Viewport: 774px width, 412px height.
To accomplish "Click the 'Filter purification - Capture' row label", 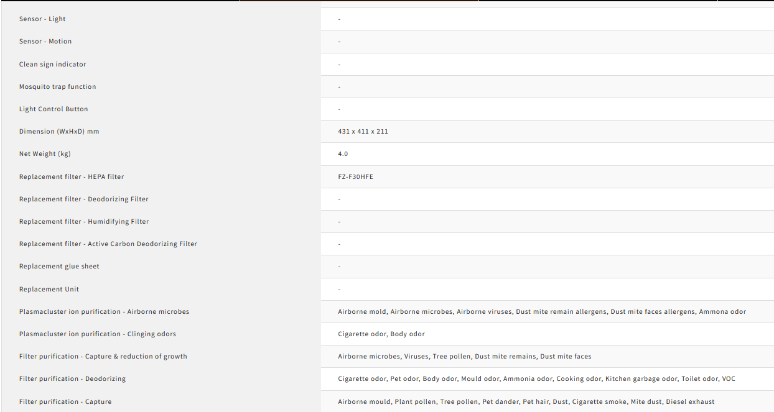I will pyautogui.click(x=65, y=402).
